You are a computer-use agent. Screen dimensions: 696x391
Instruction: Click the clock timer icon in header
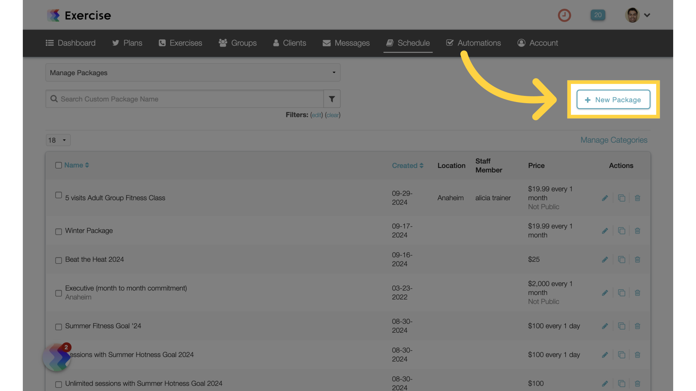click(x=564, y=15)
